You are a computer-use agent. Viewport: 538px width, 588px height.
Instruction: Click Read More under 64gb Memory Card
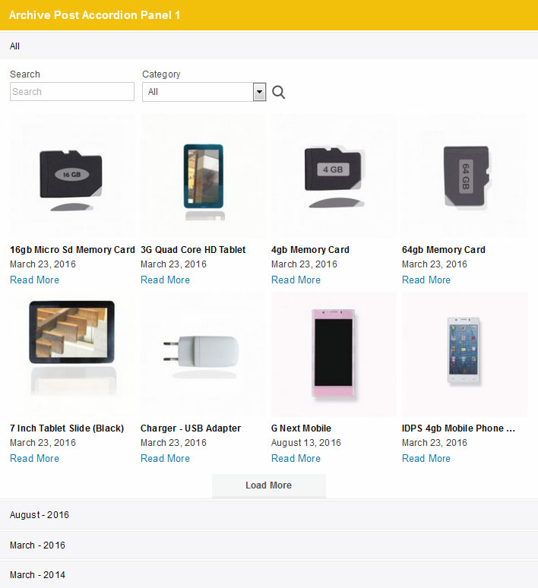[426, 280]
